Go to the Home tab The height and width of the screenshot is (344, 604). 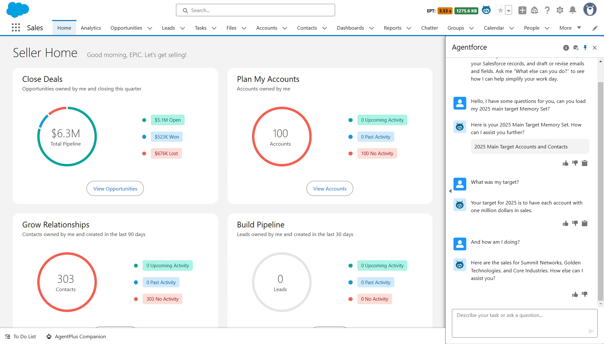coord(64,28)
